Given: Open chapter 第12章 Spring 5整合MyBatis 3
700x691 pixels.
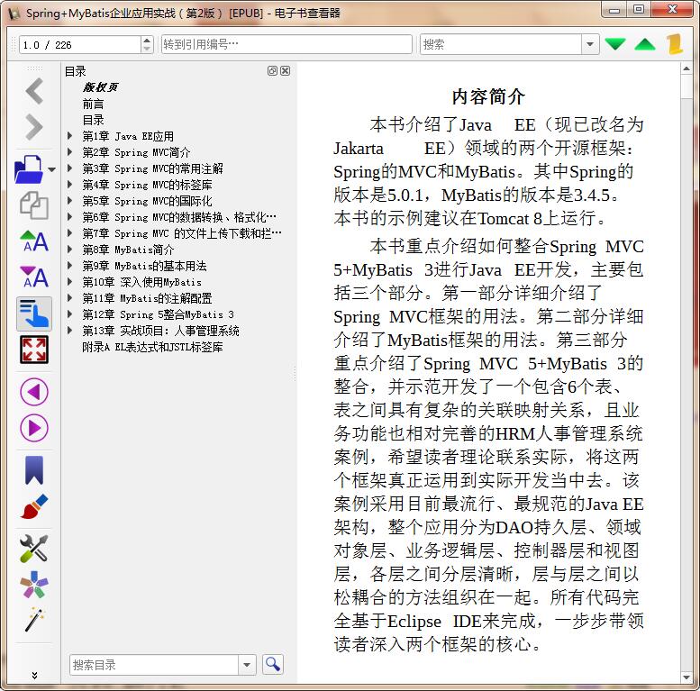Looking at the screenshot, I should coord(158,314).
